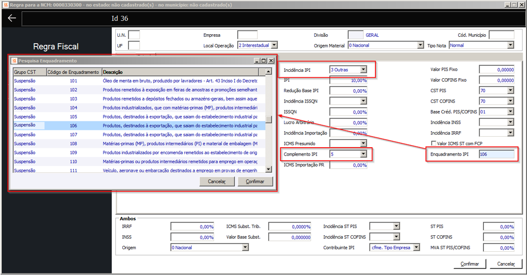Click the UF input field
The height and width of the screenshot is (275, 527).
pos(134,46)
